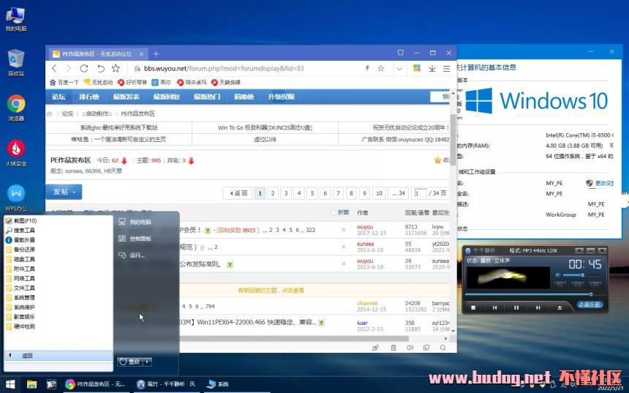
Task: Click the browser forward arrow
Action: (x=69, y=68)
